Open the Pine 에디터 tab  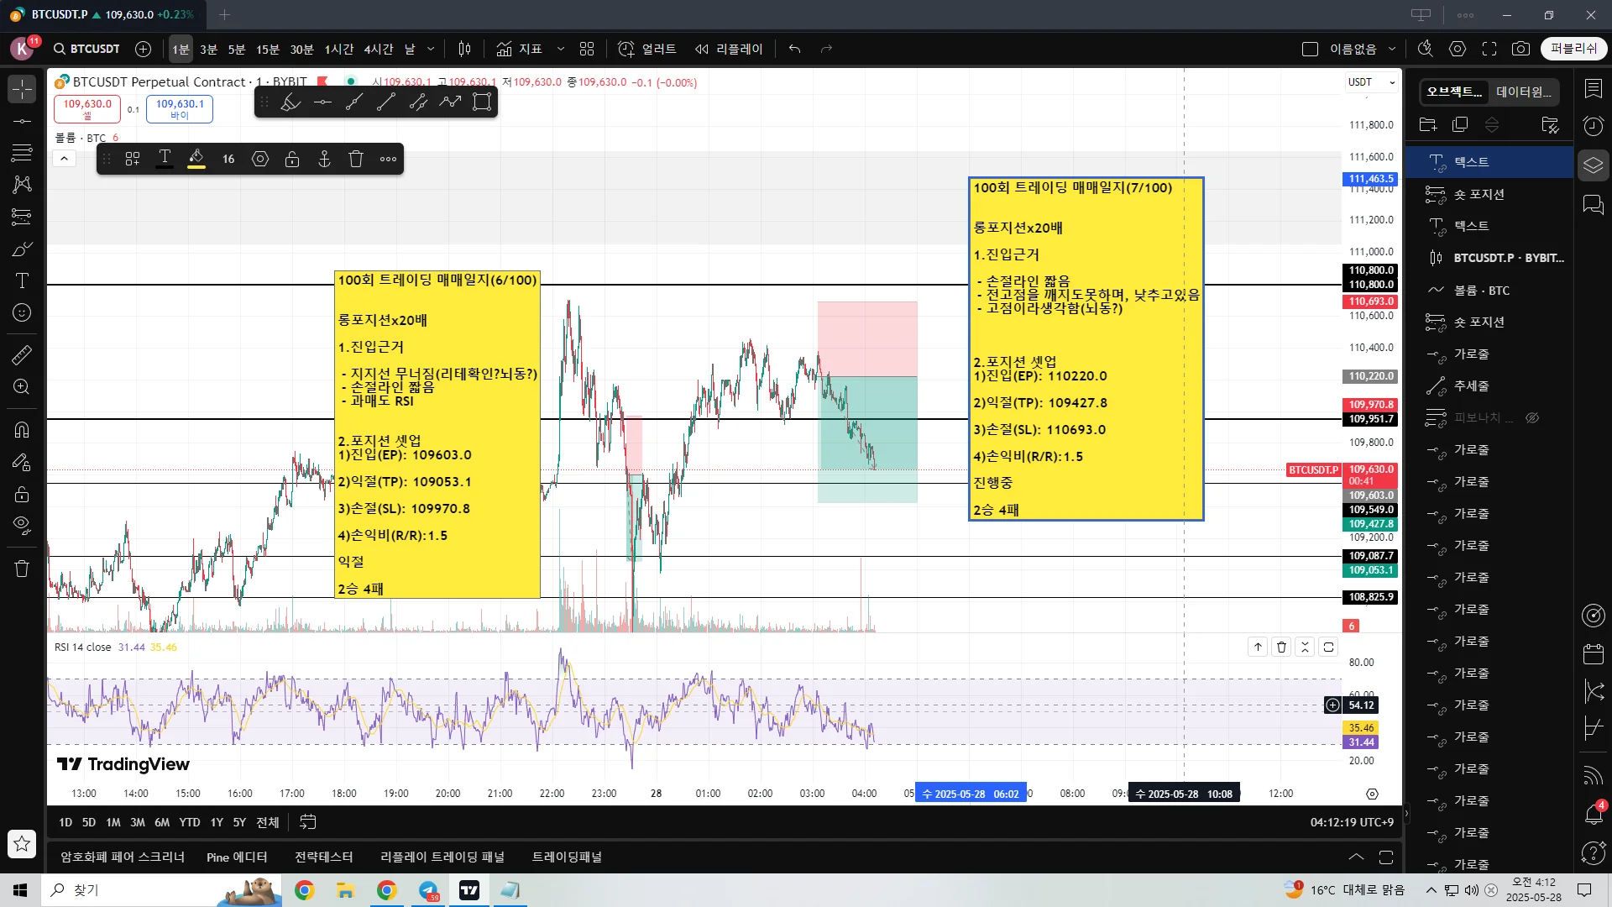pyautogui.click(x=237, y=857)
